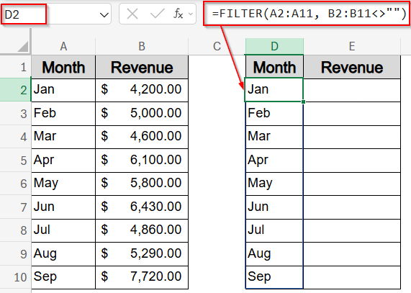Select row 2 header
Screen dimensions: 411x293
point(15,90)
